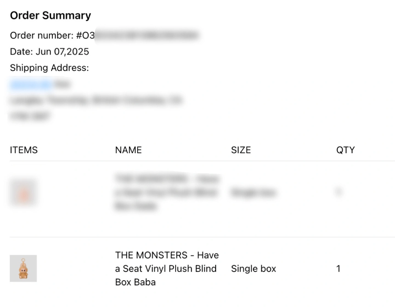Click the blurred city and province address line
The image size is (395, 307).
click(96, 100)
